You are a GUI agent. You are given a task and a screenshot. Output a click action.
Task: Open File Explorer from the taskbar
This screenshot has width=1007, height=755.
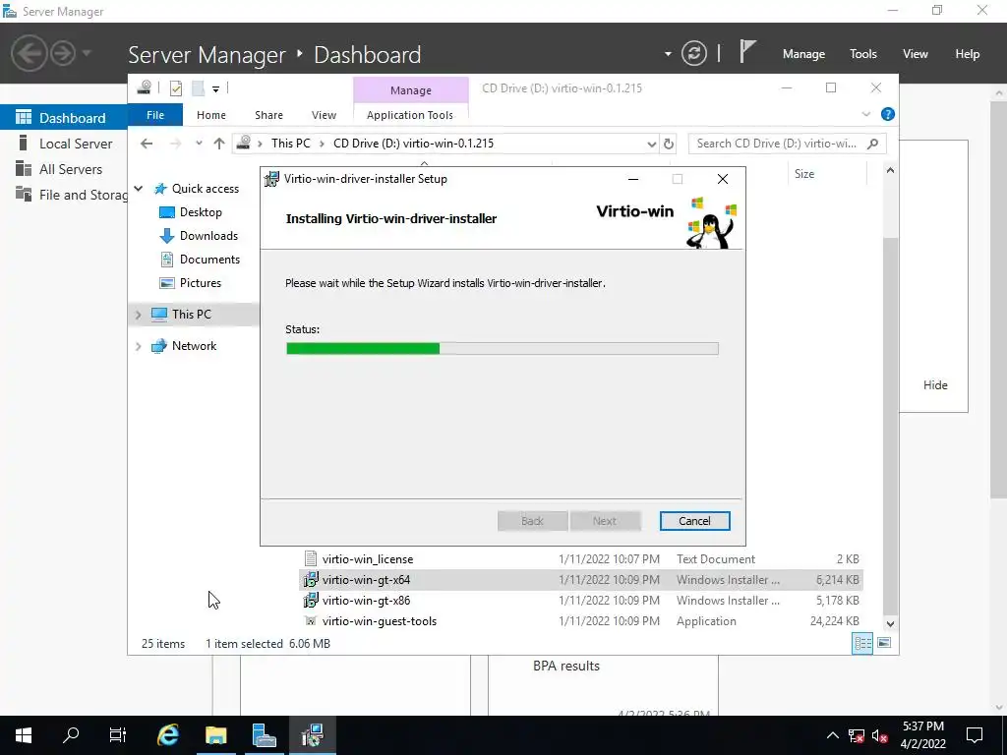pyautogui.click(x=216, y=735)
